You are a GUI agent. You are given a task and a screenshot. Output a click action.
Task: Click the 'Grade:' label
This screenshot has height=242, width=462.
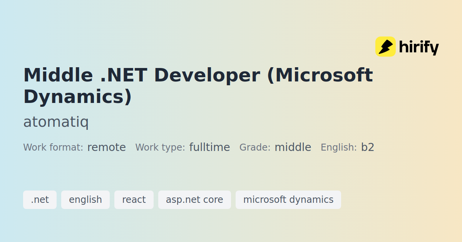tap(255, 147)
